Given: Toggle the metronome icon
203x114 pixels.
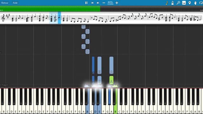Looking at the screenshot, I should 173,3.
